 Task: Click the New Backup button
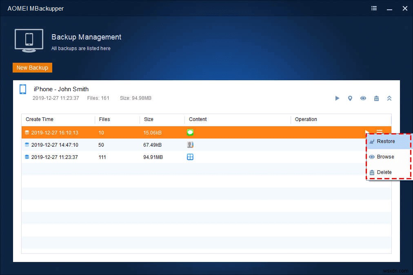point(32,68)
